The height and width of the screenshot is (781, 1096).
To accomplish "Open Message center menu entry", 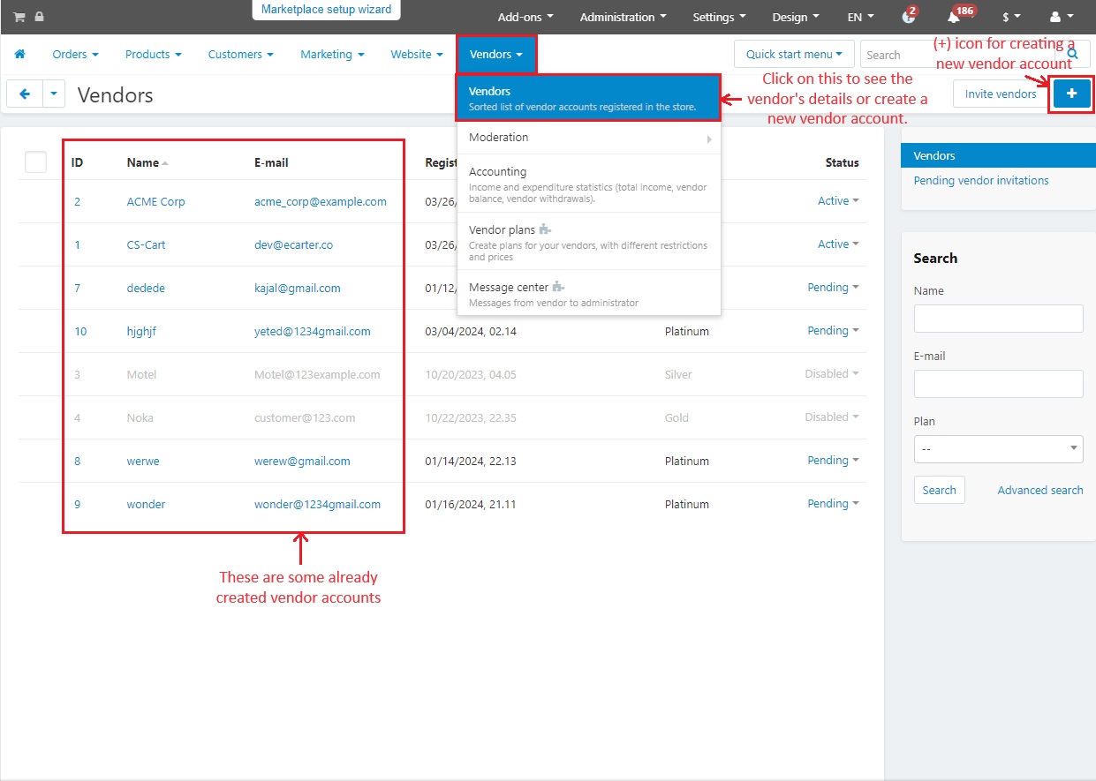I will pyautogui.click(x=589, y=294).
